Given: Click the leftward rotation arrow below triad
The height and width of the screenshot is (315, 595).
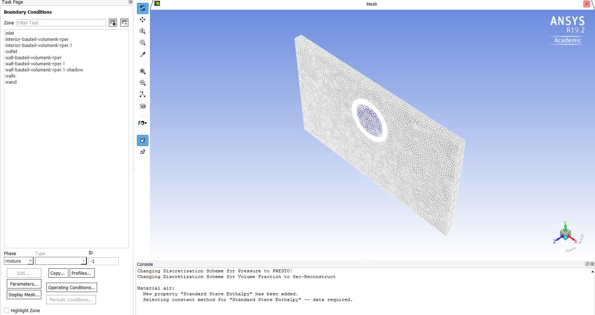Looking at the screenshot, I should 571,250.
